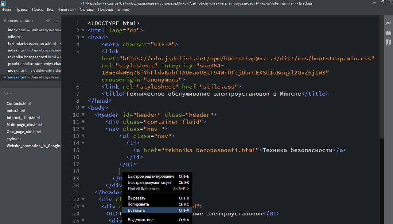Start Live Preview with the lightning icon

[388, 23]
